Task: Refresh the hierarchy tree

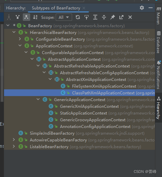Action: (x=78, y=17)
